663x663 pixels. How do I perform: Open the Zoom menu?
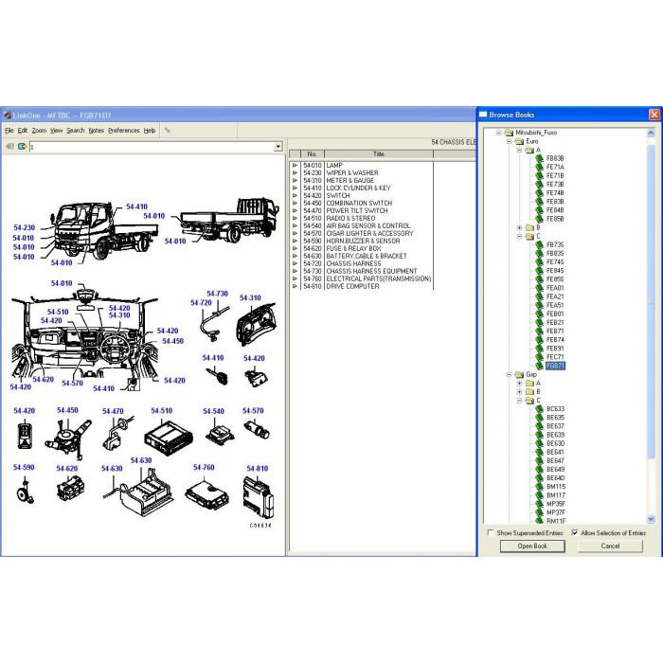(40, 131)
